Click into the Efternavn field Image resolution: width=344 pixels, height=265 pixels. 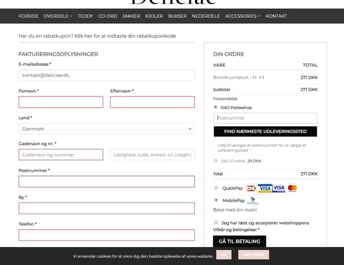click(x=152, y=102)
